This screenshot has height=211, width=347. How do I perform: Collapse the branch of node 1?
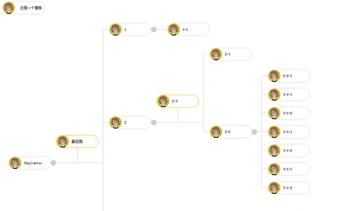[154, 29]
